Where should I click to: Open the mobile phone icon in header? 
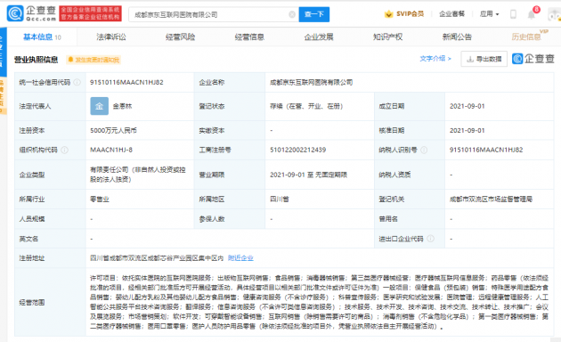(513, 14)
